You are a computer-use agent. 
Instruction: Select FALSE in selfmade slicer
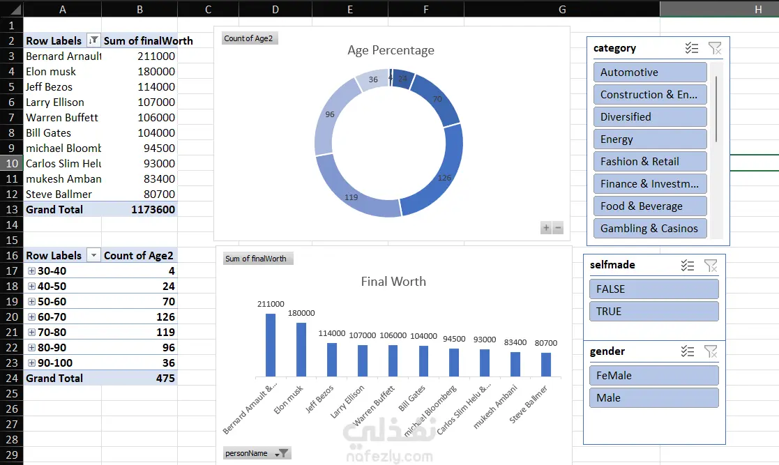pos(653,289)
